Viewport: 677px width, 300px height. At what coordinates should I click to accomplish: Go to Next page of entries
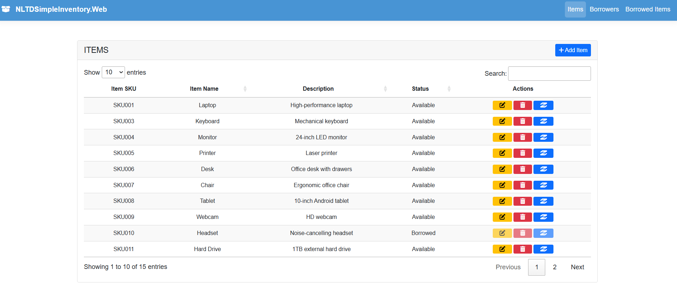577,267
